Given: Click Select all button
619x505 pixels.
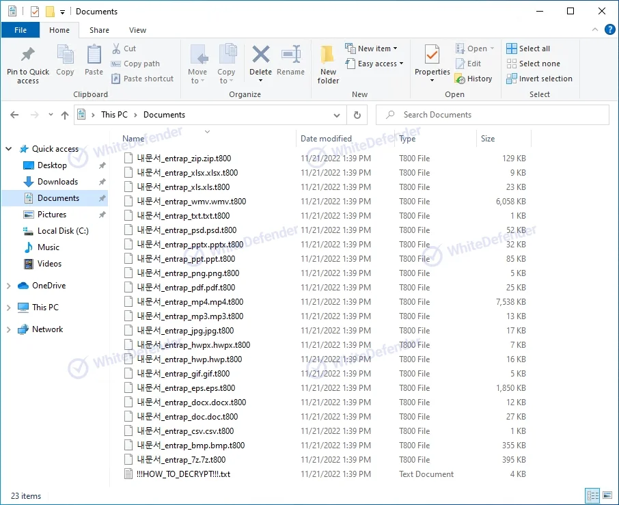Looking at the screenshot, I should [x=528, y=49].
